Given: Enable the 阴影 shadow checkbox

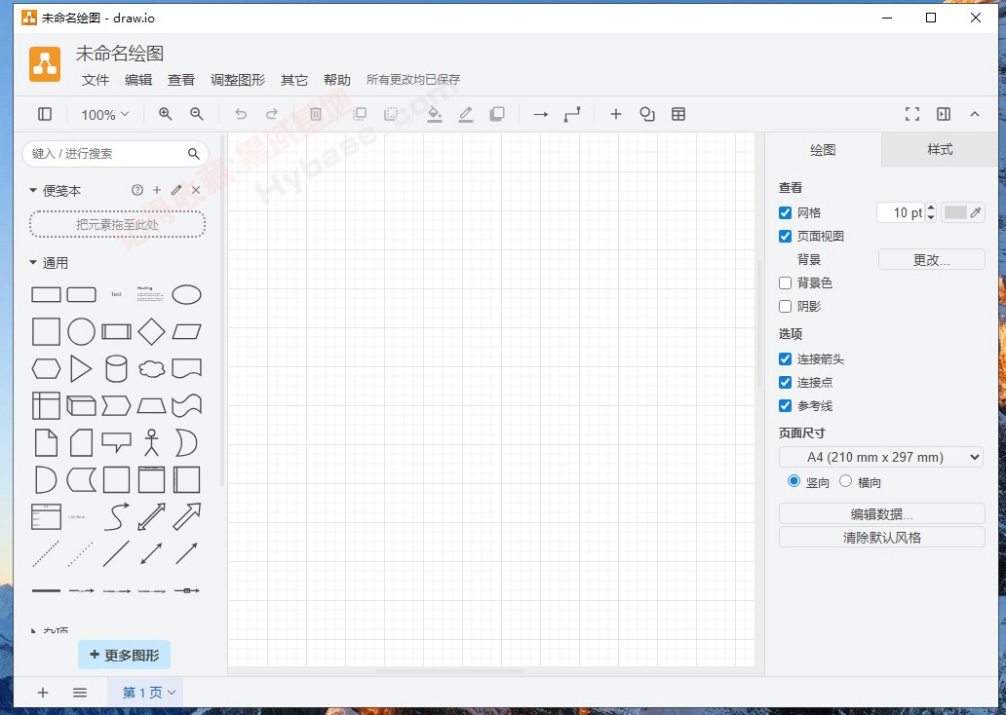Looking at the screenshot, I should click(x=786, y=306).
